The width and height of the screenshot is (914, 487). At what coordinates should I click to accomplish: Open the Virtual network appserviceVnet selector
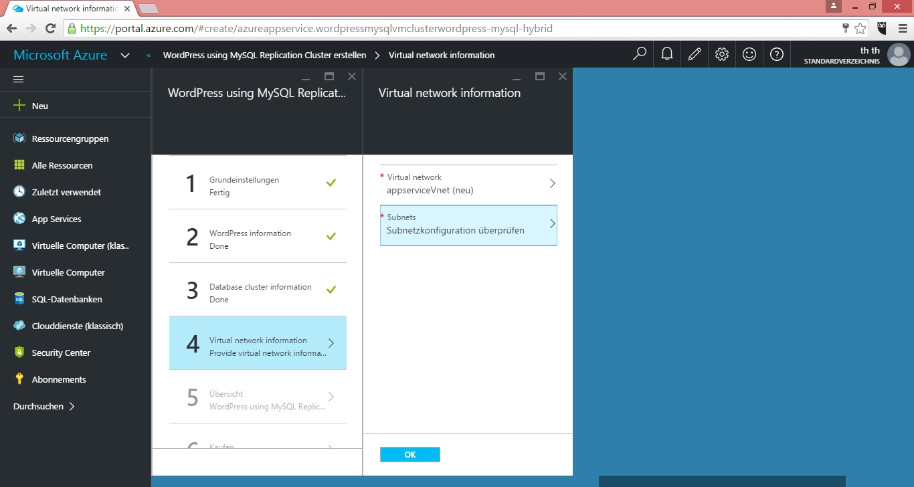[468, 184]
